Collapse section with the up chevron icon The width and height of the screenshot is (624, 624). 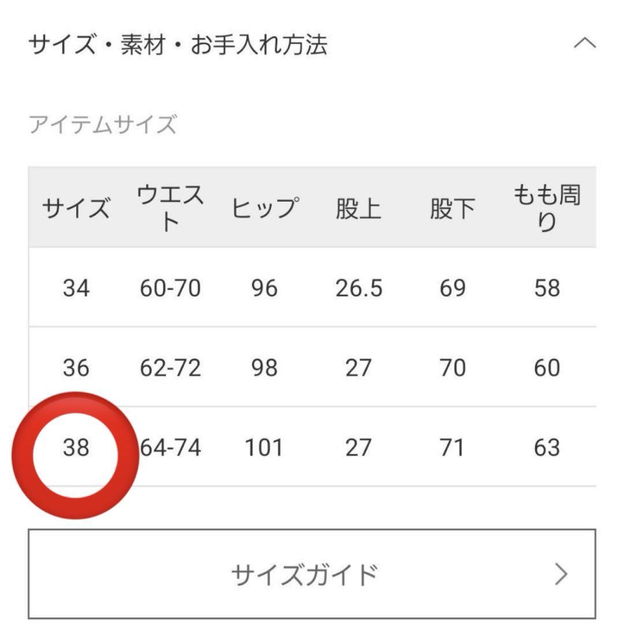click(x=585, y=43)
